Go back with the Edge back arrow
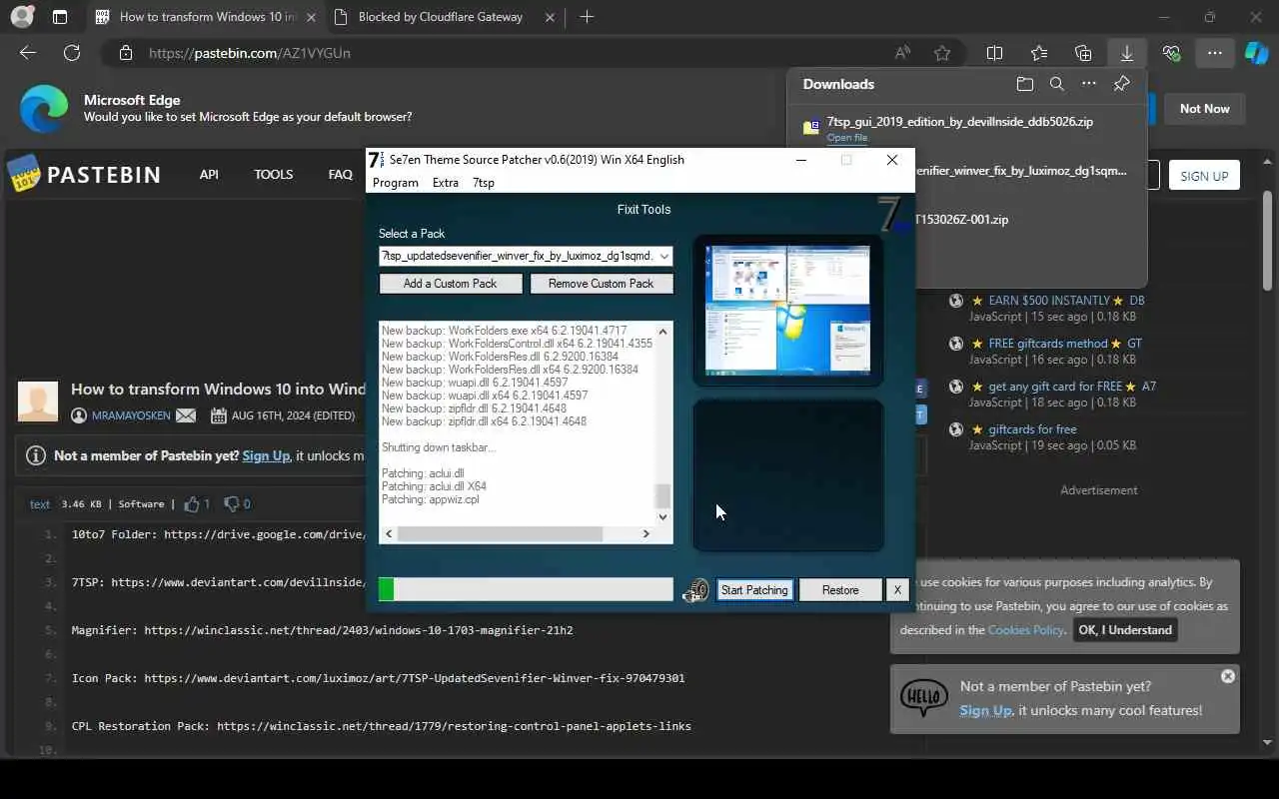 [x=28, y=53]
